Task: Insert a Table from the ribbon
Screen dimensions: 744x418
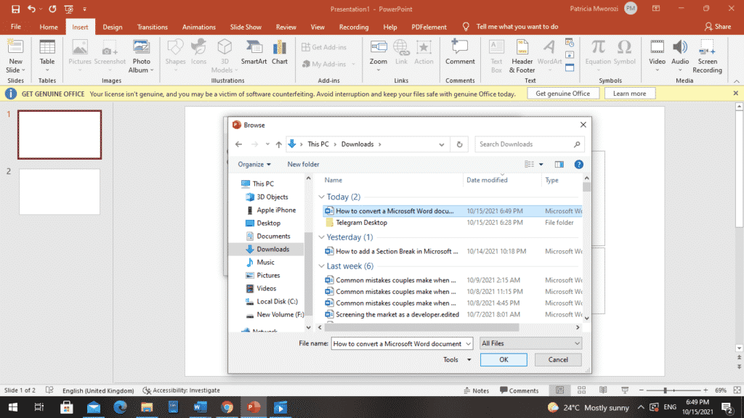Action: 47,56
